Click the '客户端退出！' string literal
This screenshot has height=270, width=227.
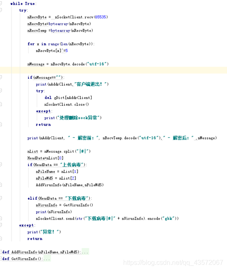[91, 84]
